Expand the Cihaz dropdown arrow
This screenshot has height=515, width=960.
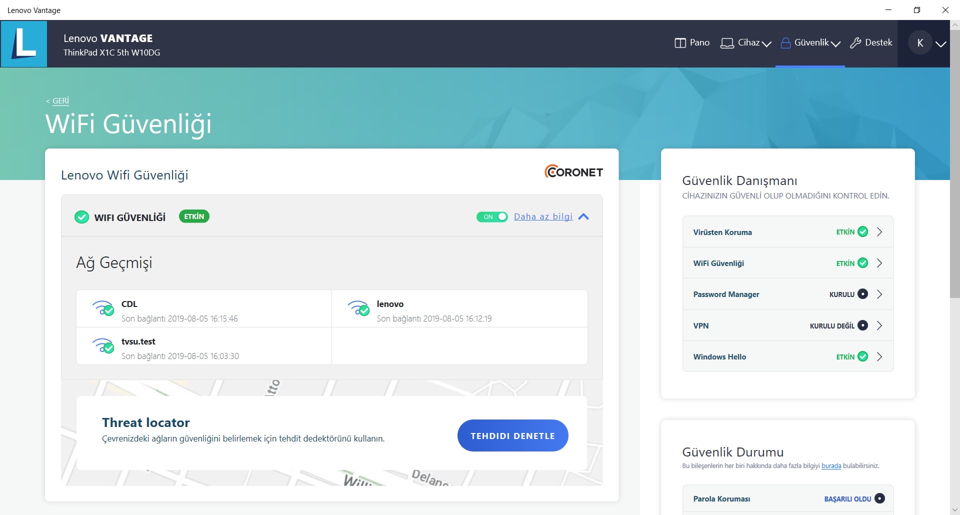[x=766, y=44]
